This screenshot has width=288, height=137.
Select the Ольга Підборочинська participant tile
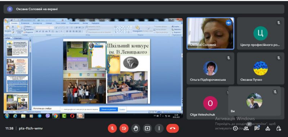pos(210,68)
